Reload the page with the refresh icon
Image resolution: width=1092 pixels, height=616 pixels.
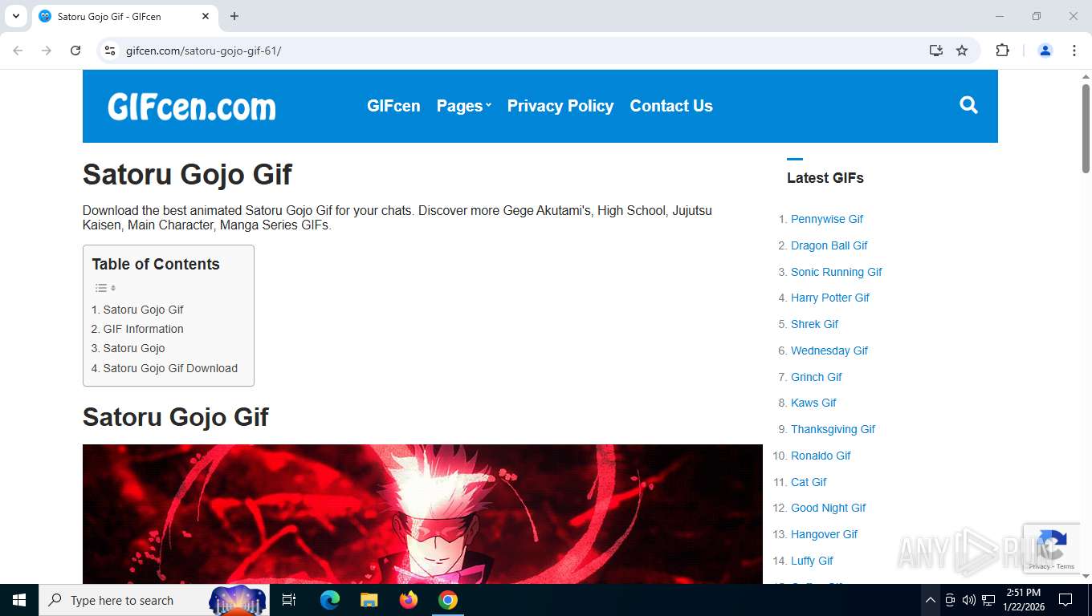pos(75,51)
